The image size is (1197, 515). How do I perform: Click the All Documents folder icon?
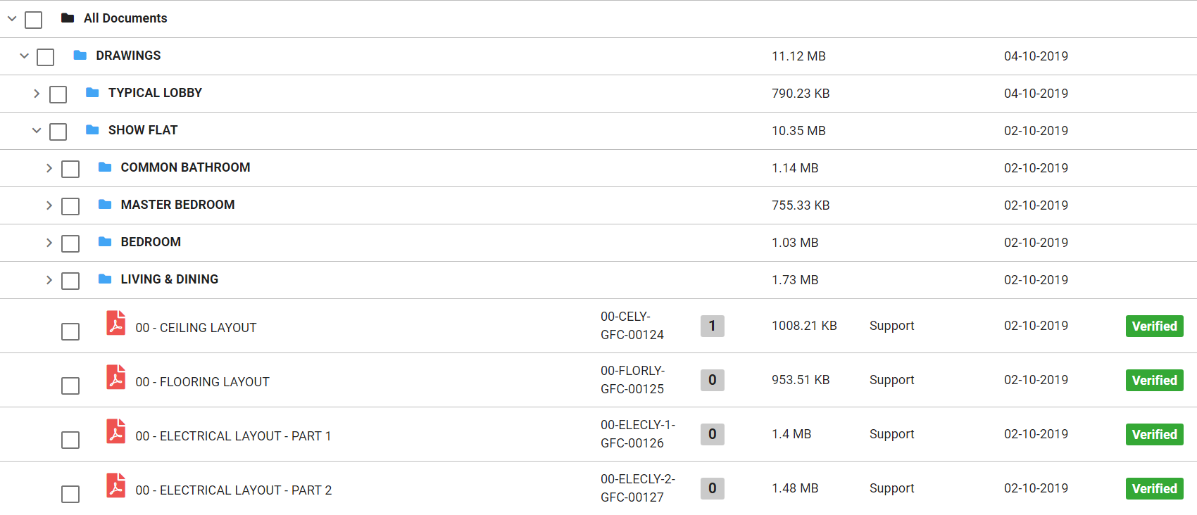68,18
